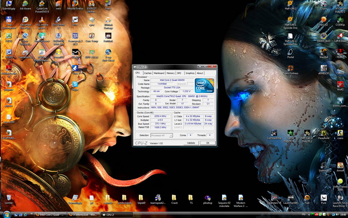Click the HU language indicator in tray

(304, 215)
